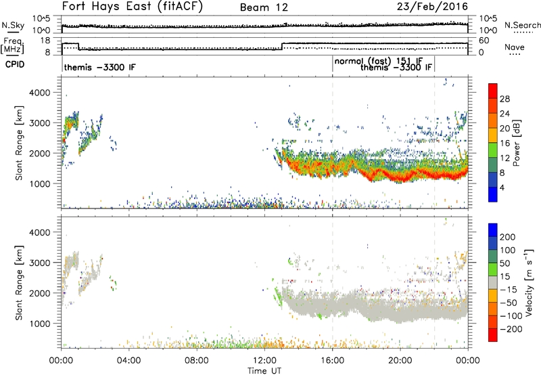Click the date '23/Feb/2016'
The image size is (541, 375).
click(432, 7)
